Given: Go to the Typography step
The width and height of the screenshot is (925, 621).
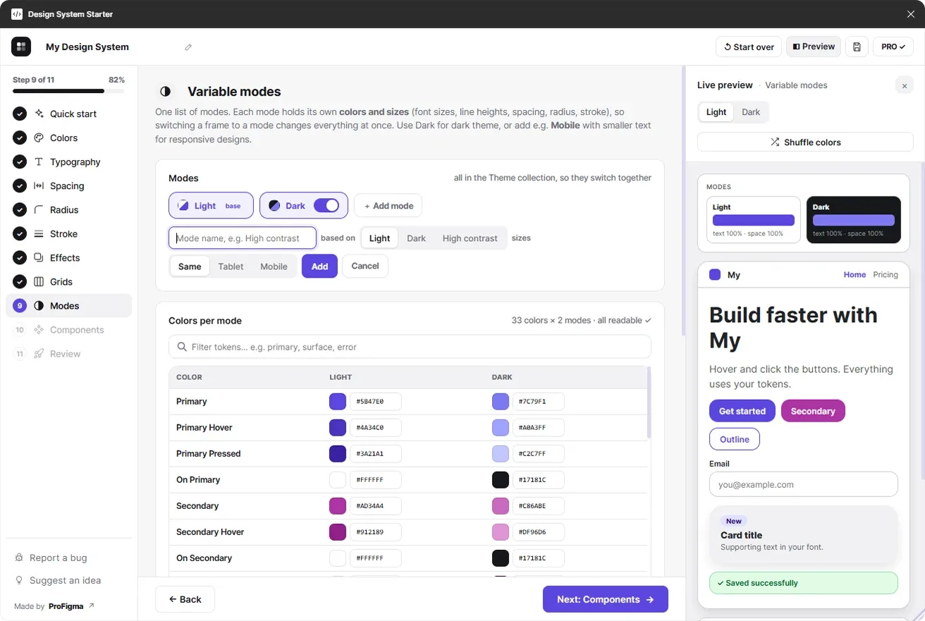Looking at the screenshot, I should (x=68, y=162).
